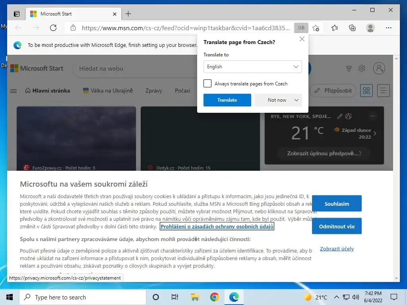
Task: Open the Collections panel
Action: 352,28
